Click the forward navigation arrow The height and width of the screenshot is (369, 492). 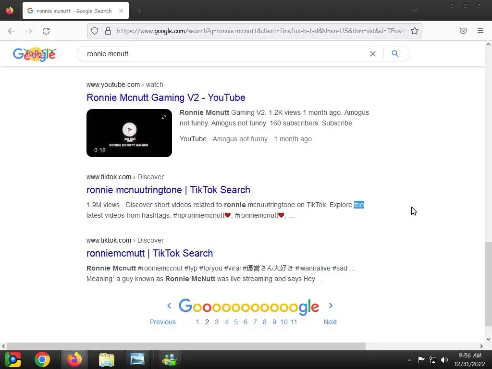[x=29, y=31]
